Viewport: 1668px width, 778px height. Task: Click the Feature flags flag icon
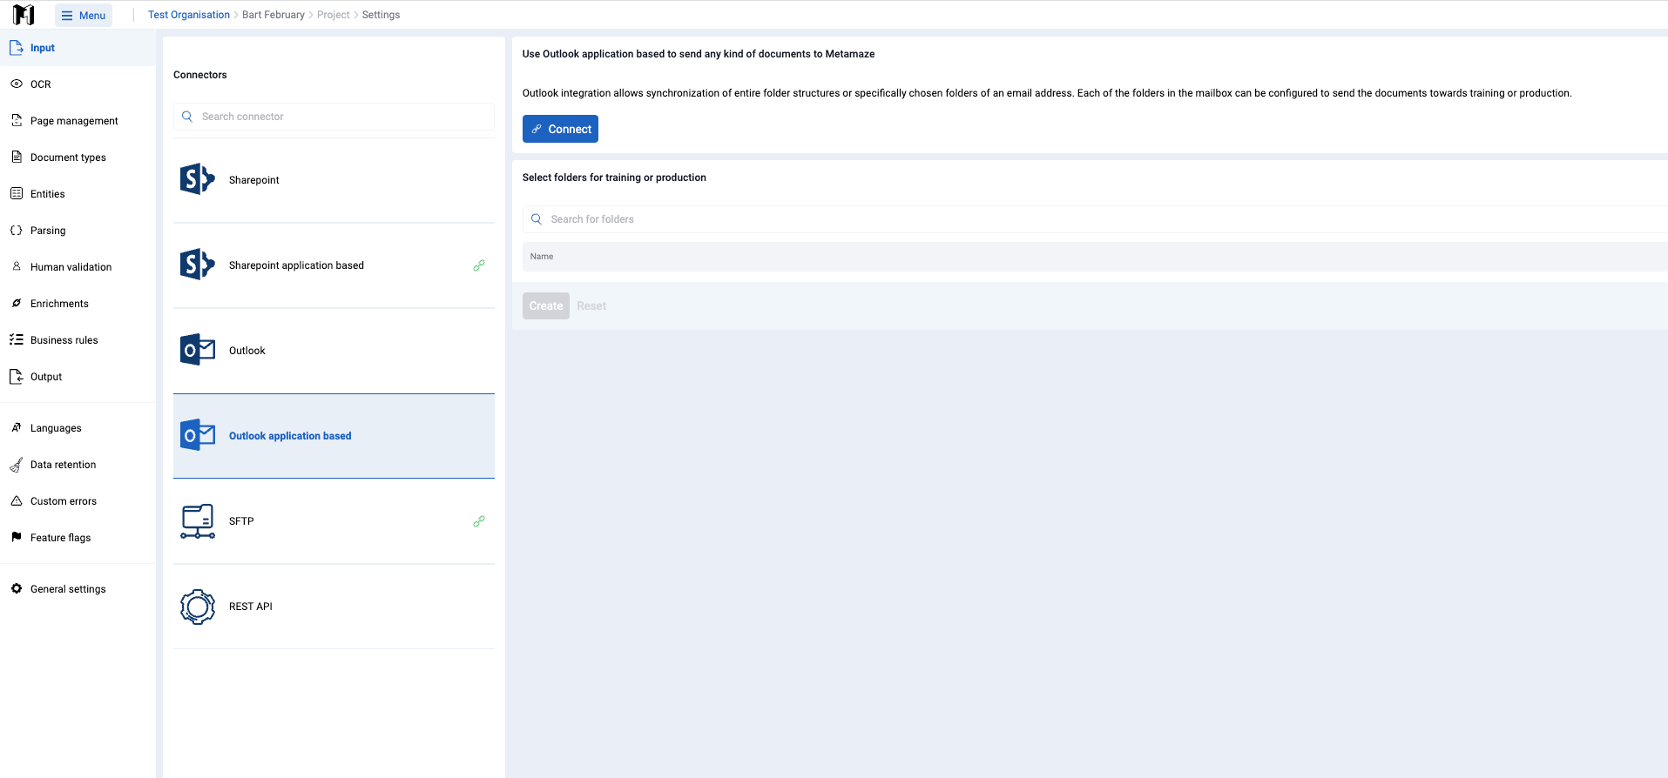click(x=17, y=537)
